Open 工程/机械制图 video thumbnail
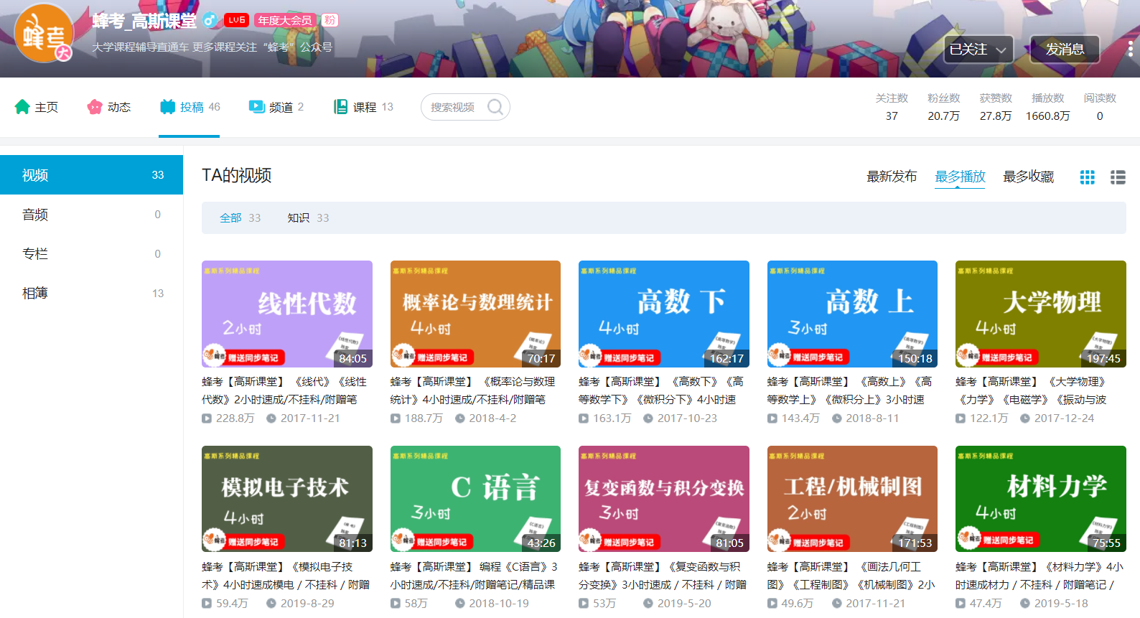The width and height of the screenshot is (1140, 618). [x=852, y=499]
